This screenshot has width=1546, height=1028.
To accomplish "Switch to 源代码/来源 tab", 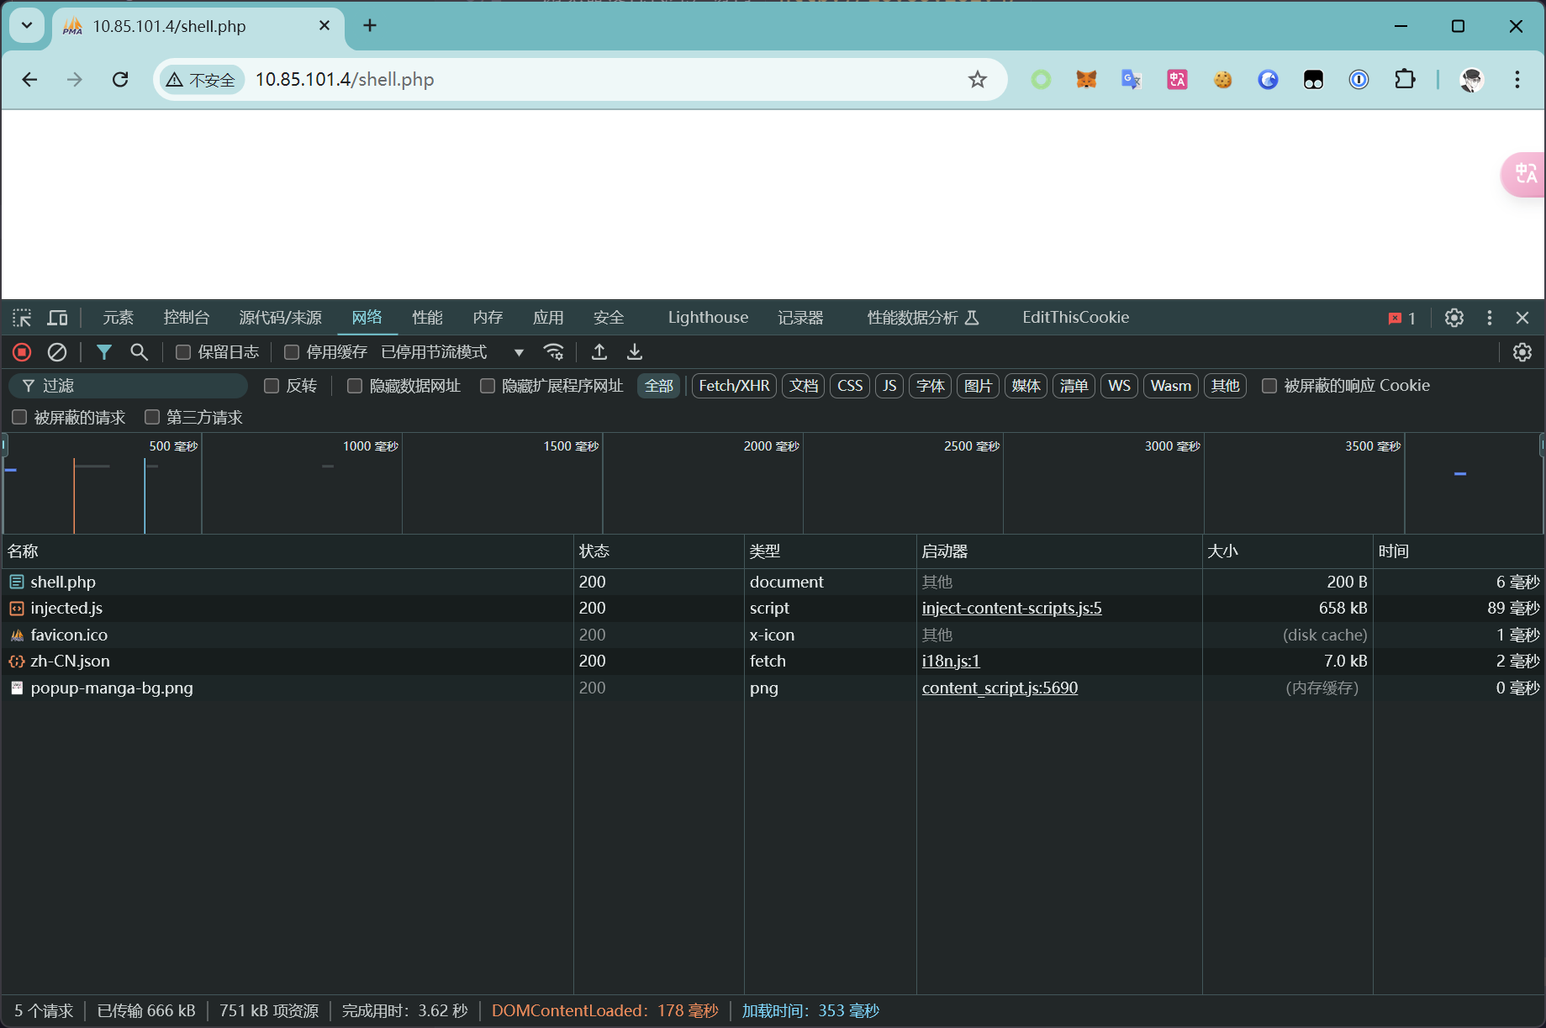I will point(281,318).
